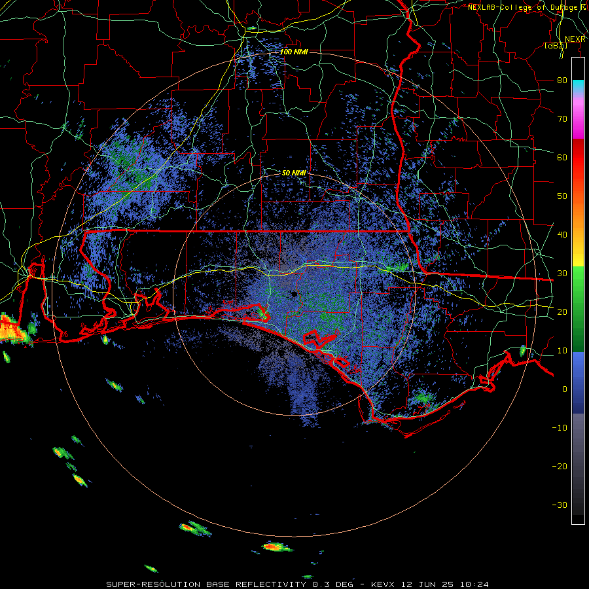Click the KEVX station identifier in caption
589x589 pixels.
(x=383, y=584)
